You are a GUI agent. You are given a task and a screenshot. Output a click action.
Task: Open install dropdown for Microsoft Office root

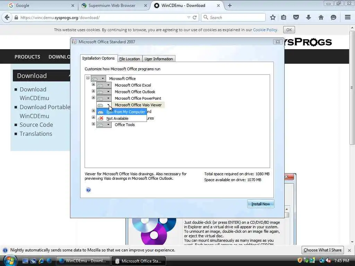pos(98,79)
